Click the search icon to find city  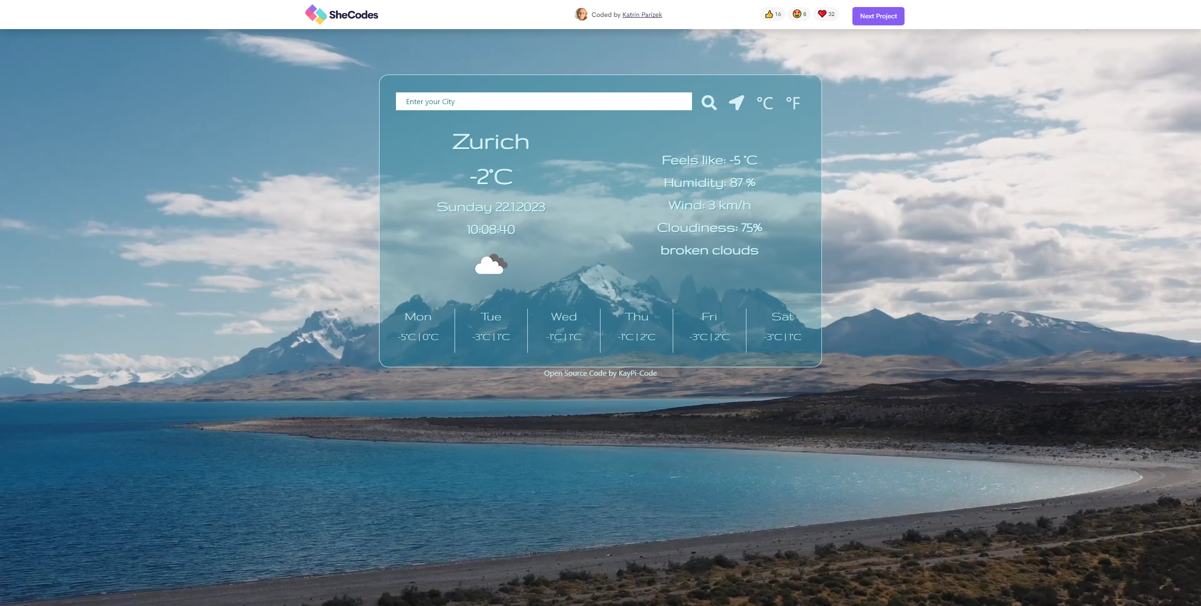pos(708,101)
